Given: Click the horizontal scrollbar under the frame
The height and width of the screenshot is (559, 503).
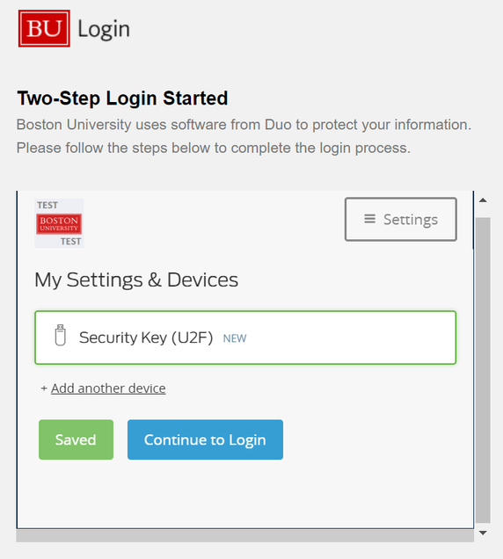Looking at the screenshot, I should 245,536.
